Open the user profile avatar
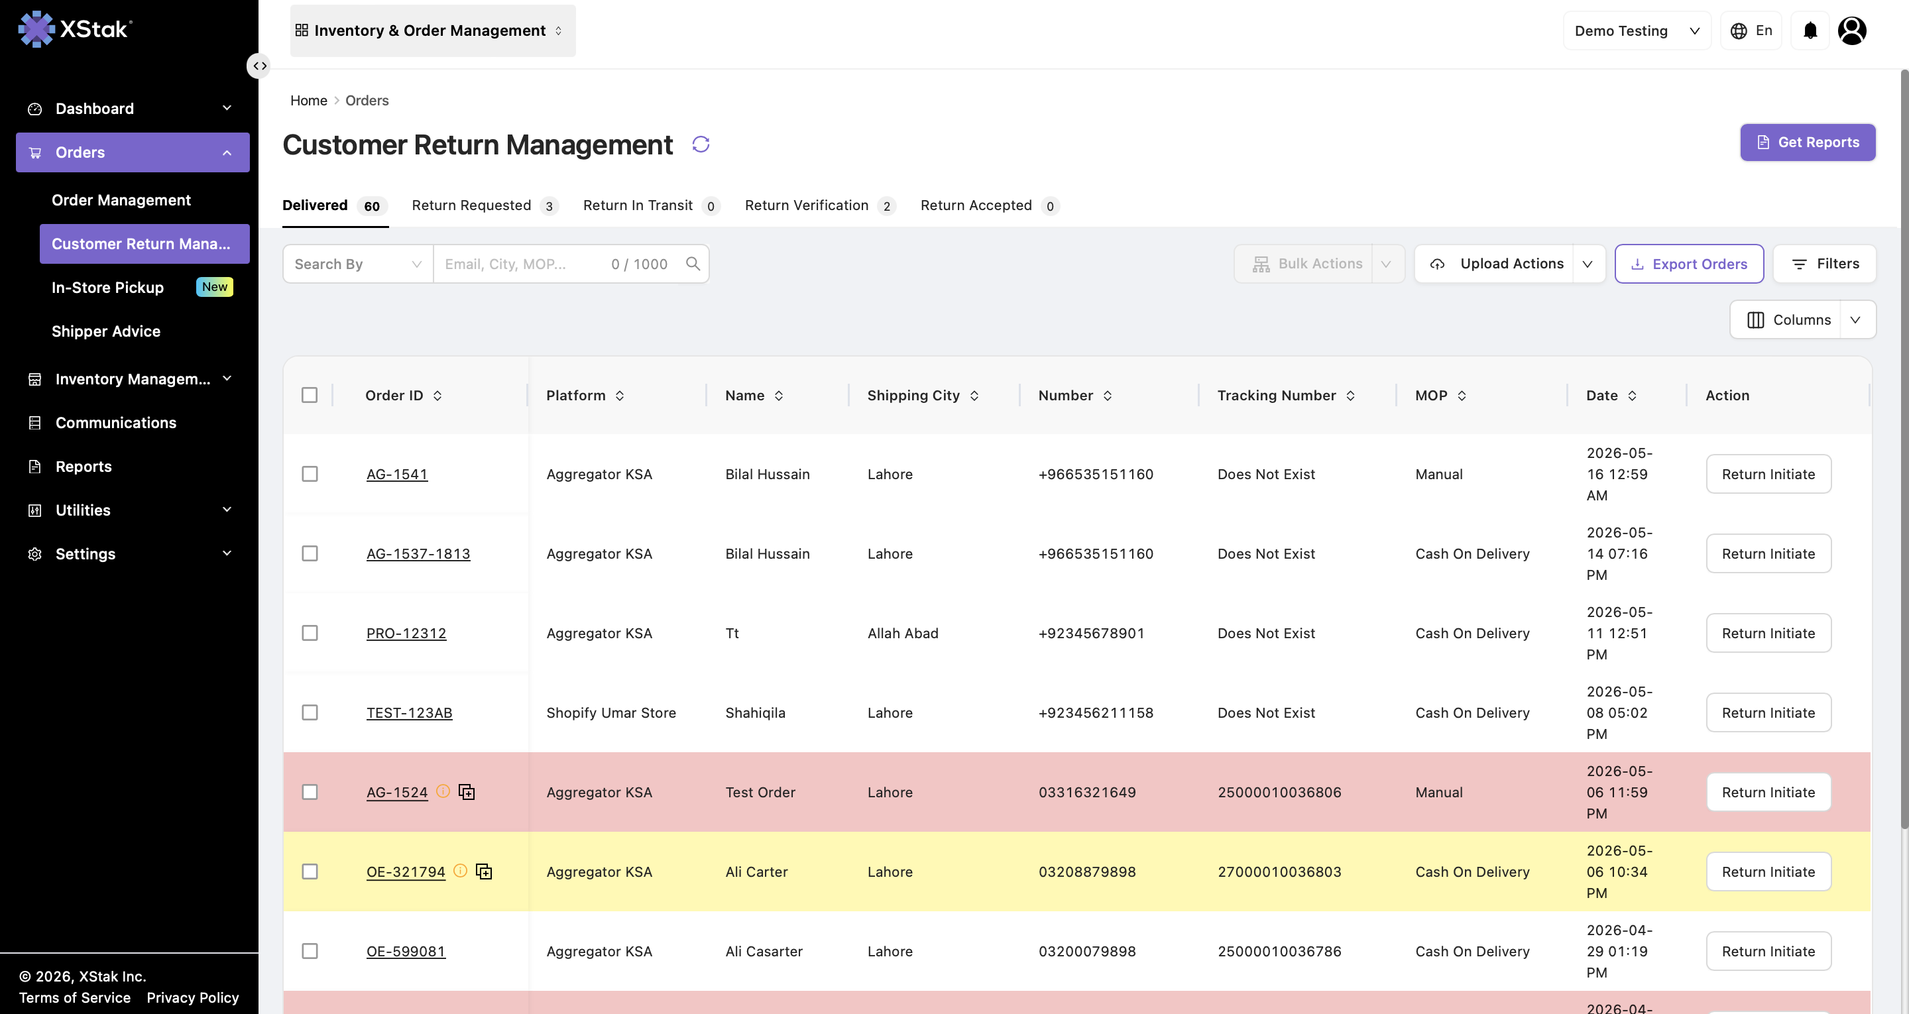 point(1851,30)
